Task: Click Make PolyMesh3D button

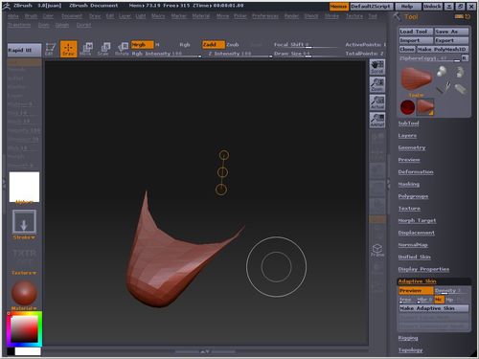Action: pyautogui.click(x=443, y=50)
